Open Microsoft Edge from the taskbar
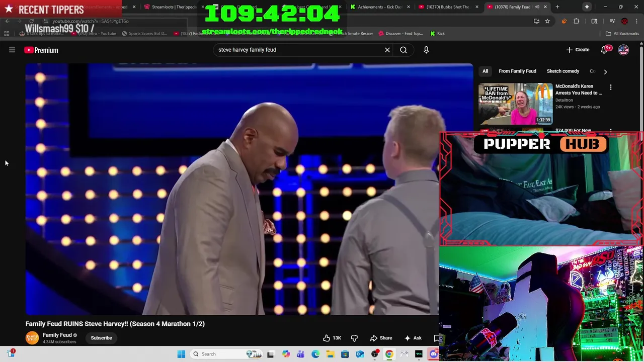644x362 pixels. 315,354
